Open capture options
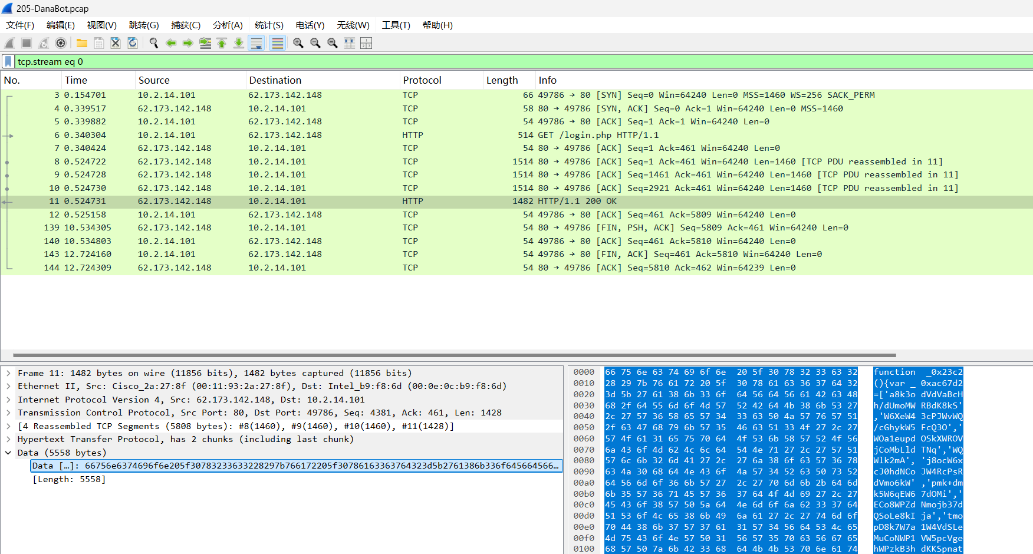The image size is (1033, 554). click(x=61, y=43)
